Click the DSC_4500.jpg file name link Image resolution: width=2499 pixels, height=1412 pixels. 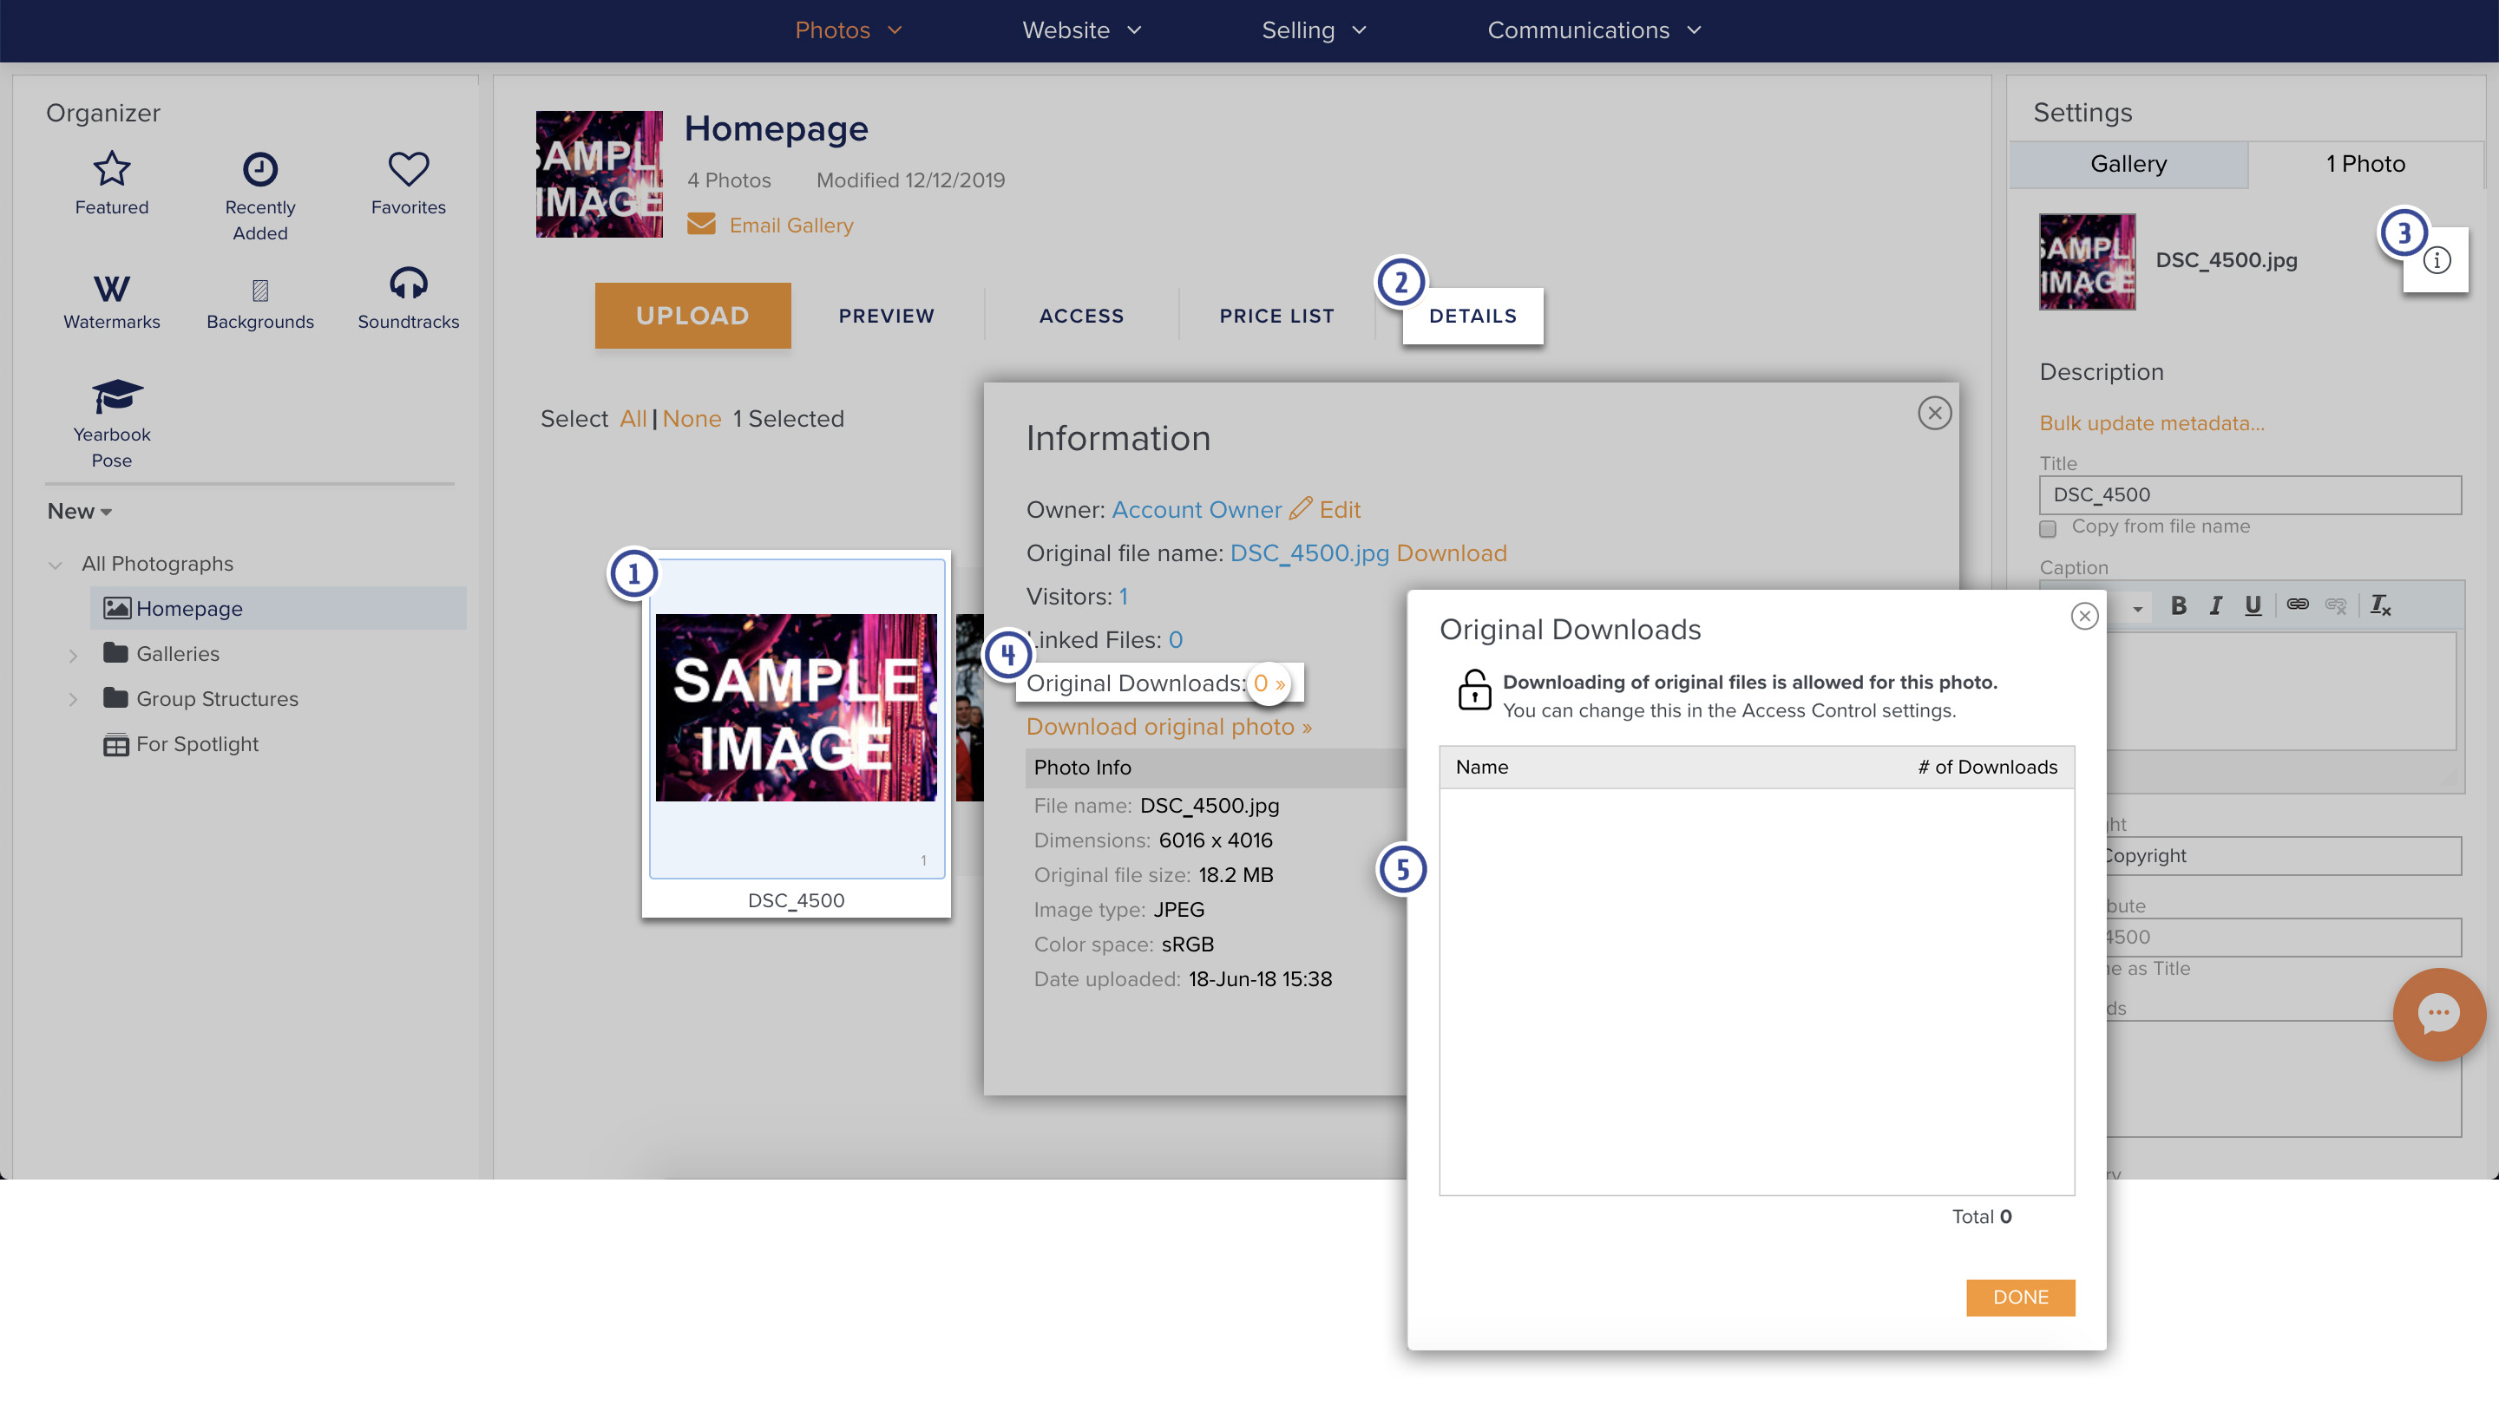[1309, 552]
